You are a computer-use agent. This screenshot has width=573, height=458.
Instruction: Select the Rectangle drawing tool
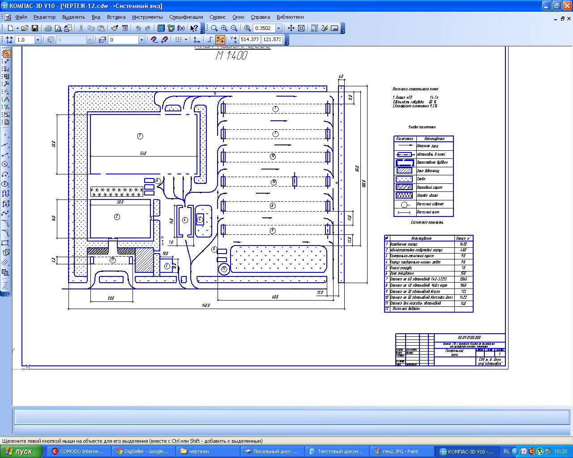pos(6,243)
